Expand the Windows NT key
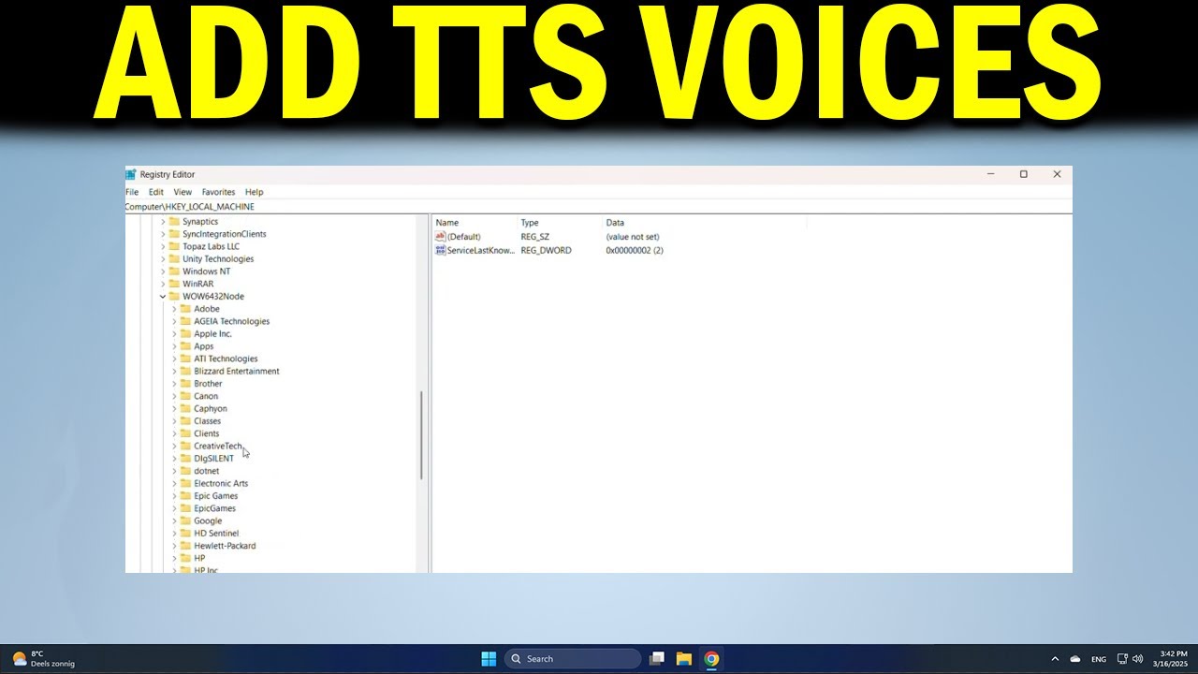 click(x=163, y=271)
